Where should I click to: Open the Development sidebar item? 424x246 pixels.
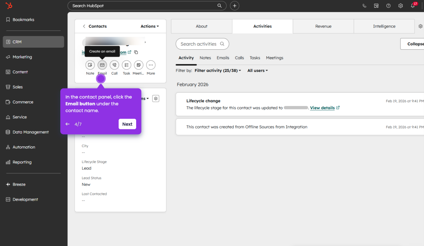[x=33, y=199]
